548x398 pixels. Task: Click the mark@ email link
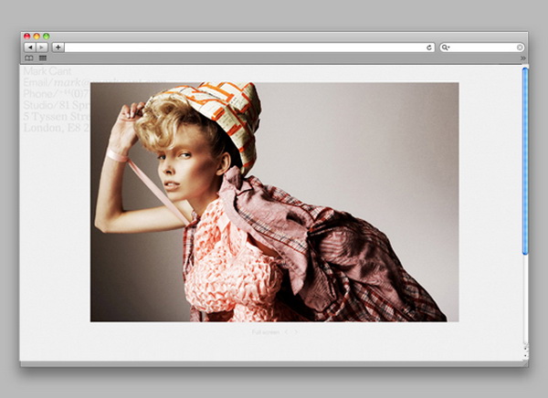click(x=72, y=83)
